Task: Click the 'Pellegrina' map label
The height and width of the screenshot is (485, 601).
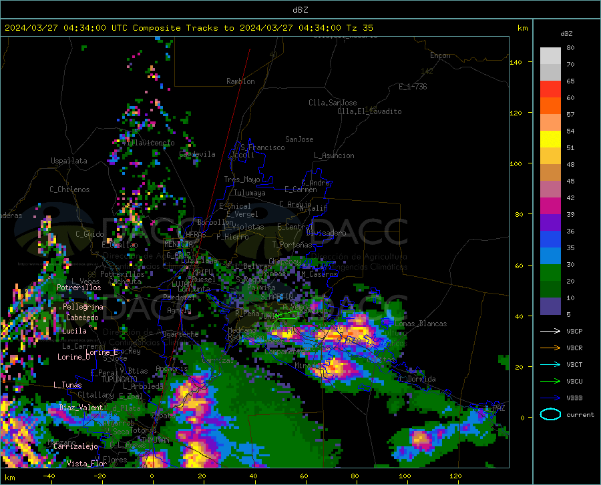Action: [83, 307]
